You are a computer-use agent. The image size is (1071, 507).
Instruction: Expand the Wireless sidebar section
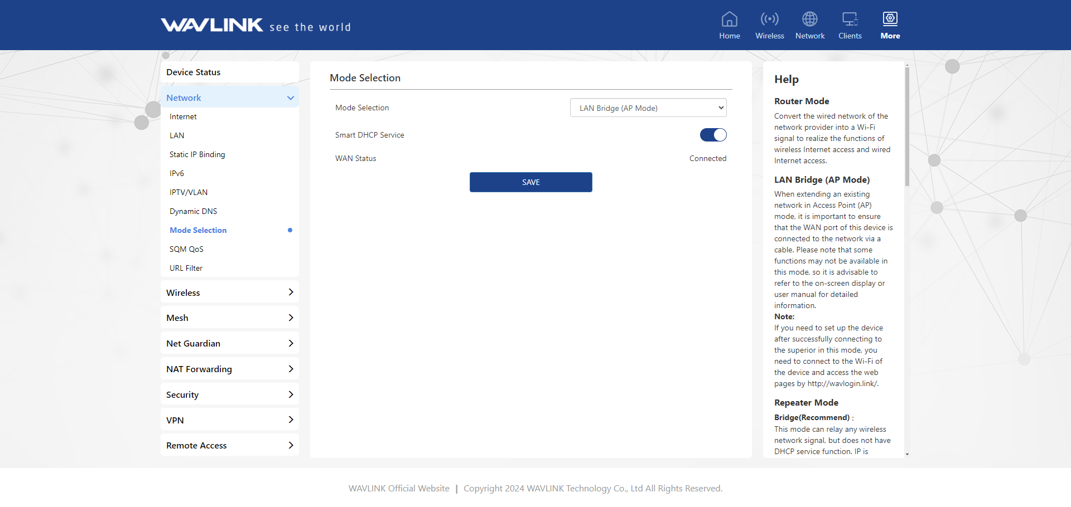(229, 292)
